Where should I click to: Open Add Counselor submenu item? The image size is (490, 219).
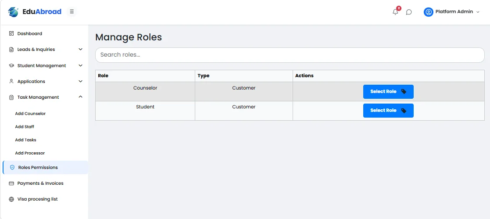coord(30,114)
